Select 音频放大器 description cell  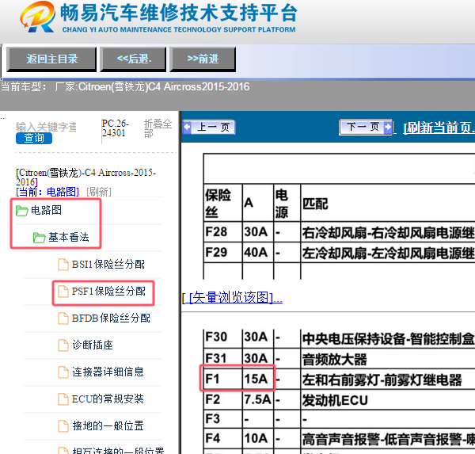point(388,360)
